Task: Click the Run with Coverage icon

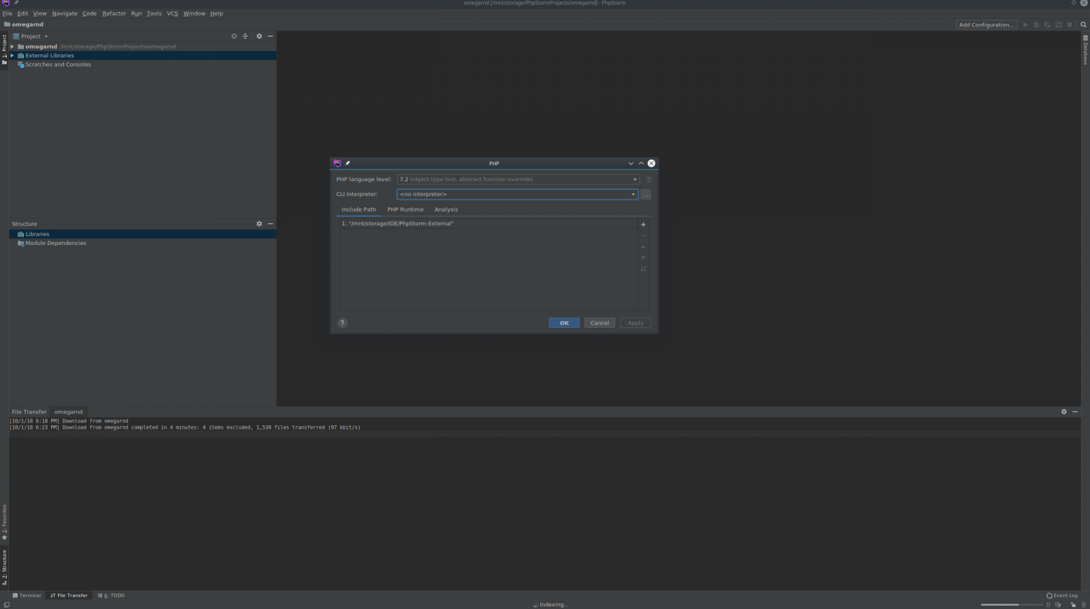Action: pos(1047,24)
